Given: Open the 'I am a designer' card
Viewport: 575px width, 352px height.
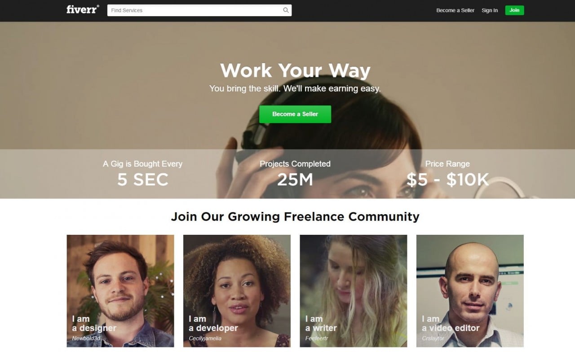Looking at the screenshot, I should click(x=120, y=291).
